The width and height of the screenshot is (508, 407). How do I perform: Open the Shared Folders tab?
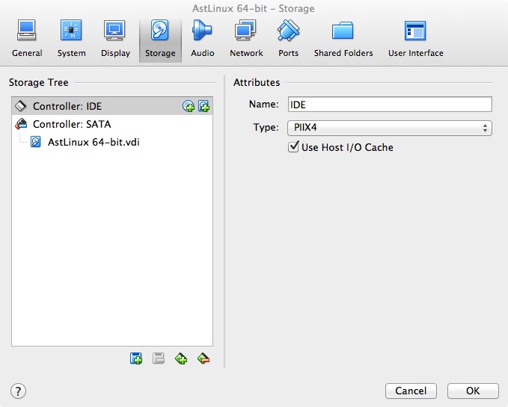click(343, 39)
